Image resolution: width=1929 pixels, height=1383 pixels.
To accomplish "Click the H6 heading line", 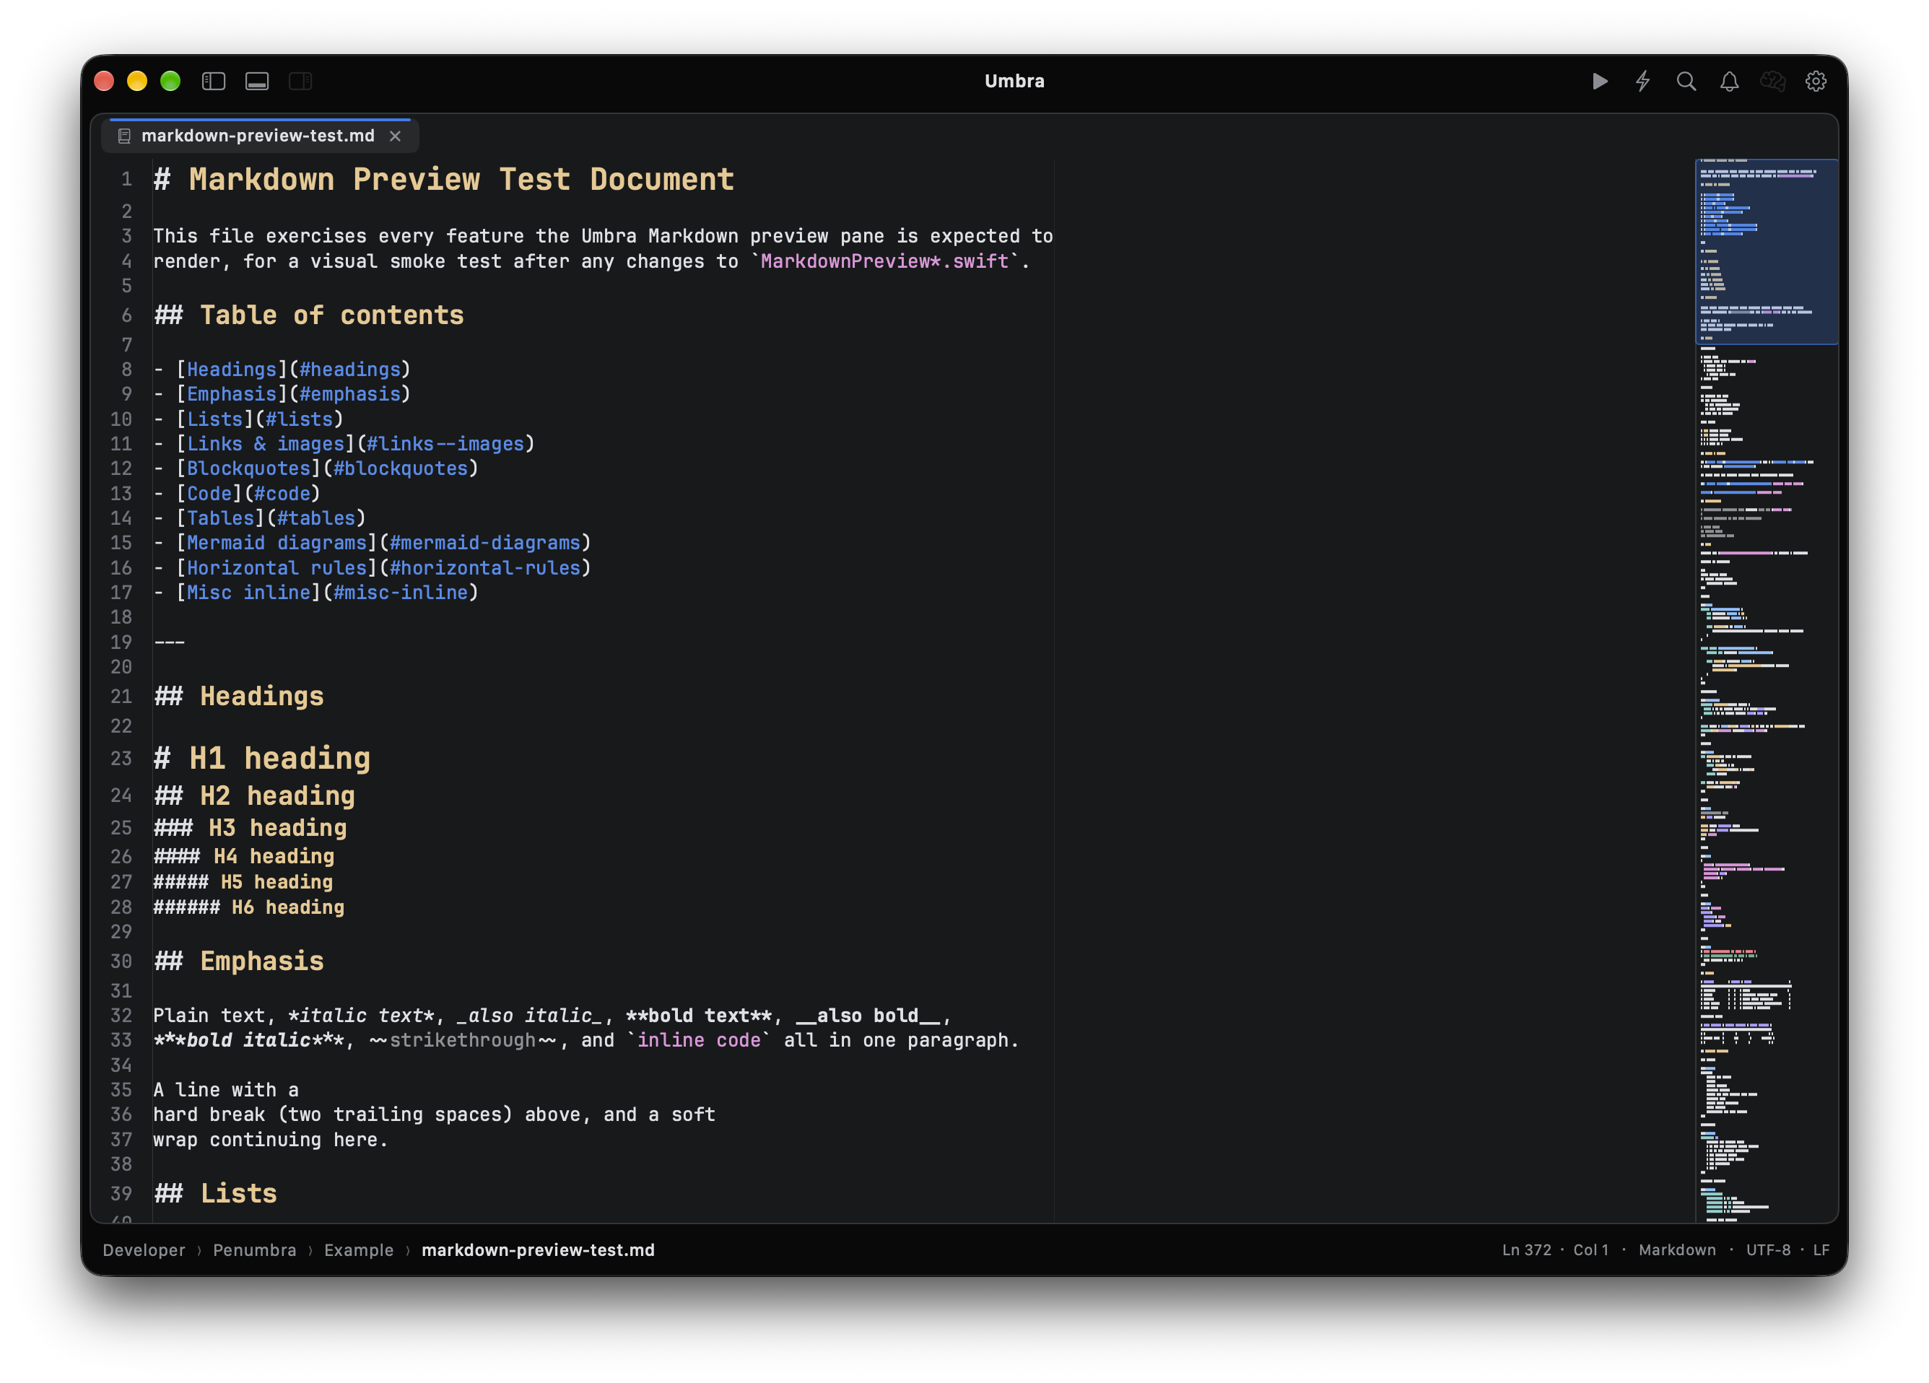I will click(x=248, y=907).
